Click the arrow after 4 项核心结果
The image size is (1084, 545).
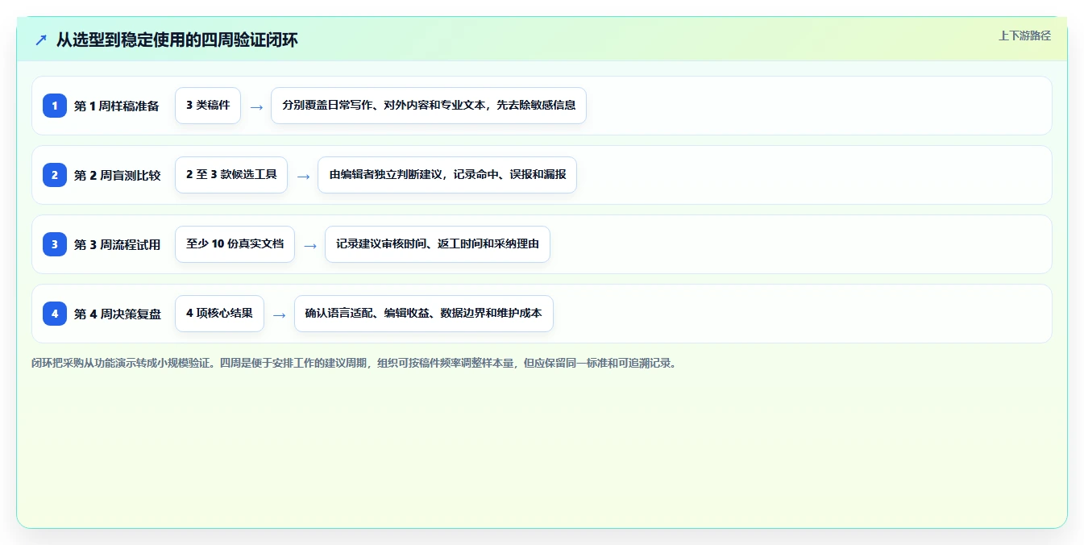pos(280,314)
